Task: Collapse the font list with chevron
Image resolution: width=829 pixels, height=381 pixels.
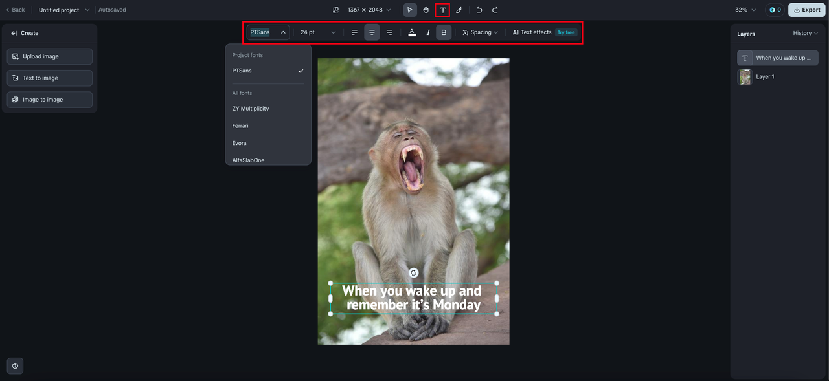Action: pos(283,32)
